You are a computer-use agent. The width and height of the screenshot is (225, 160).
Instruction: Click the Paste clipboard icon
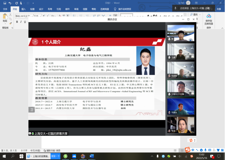click(x=5, y=17)
